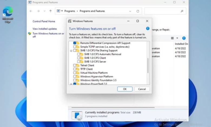Check SMB 1.0/CIFS Automatic Removal box

(79, 54)
